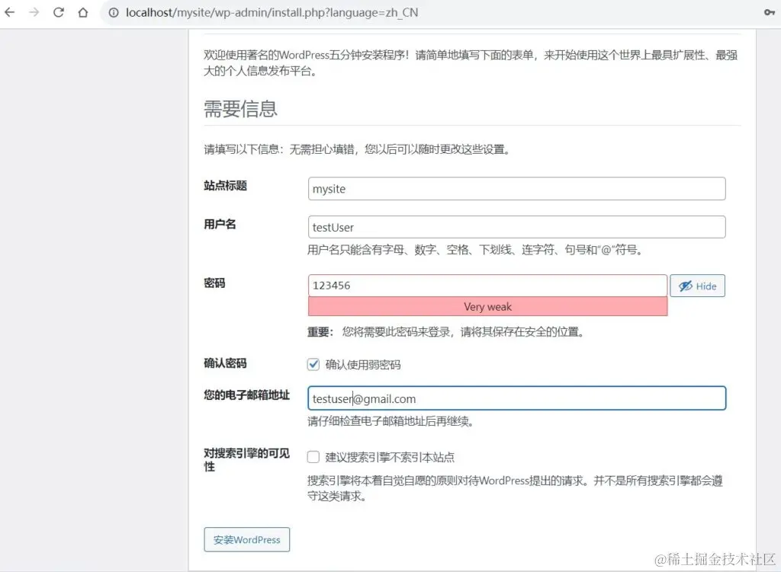Click the password field containing 123456
The width and height of the screenshot is (781, 572).
pyautogui.click(x=487, y=286)
